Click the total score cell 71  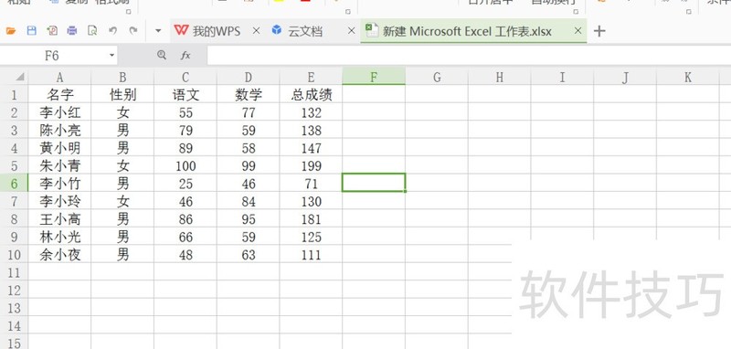point(311,184)
